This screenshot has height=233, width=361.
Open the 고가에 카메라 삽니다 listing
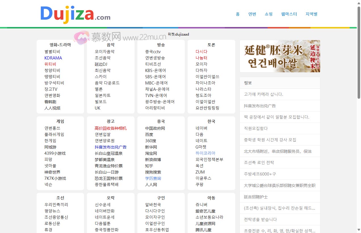click(x=263, y=94)
